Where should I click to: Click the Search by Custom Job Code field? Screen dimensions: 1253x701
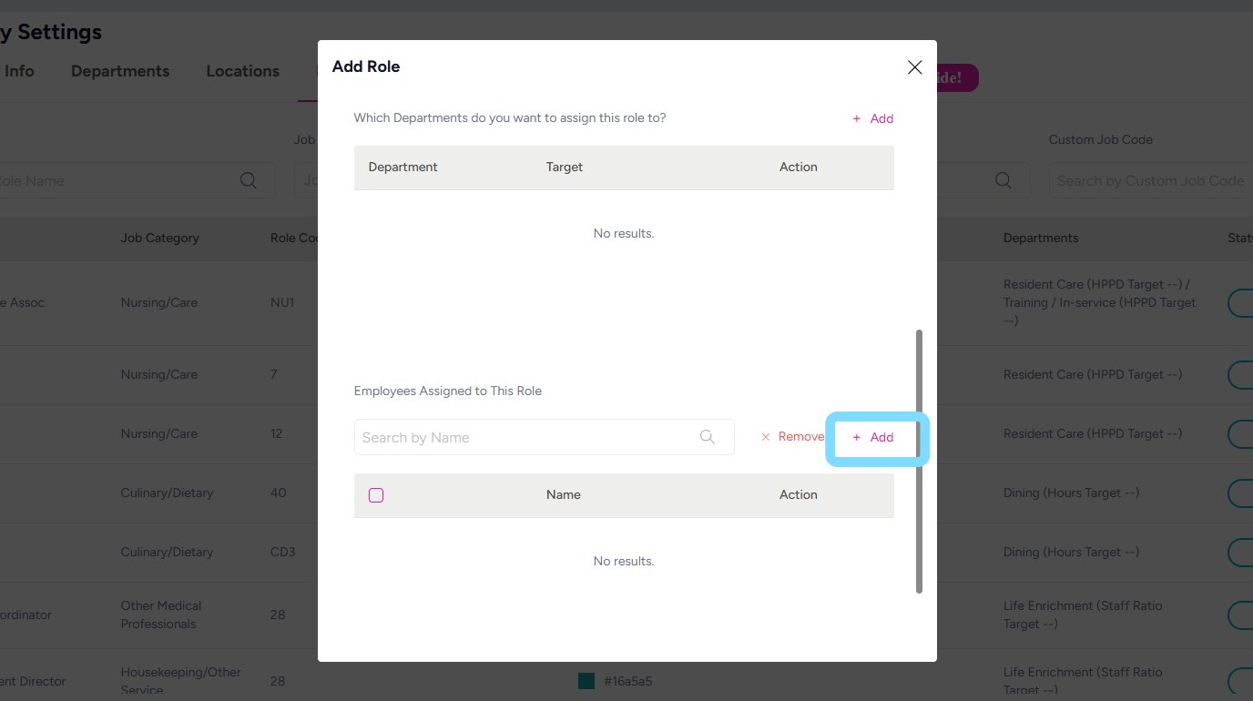1149,180
